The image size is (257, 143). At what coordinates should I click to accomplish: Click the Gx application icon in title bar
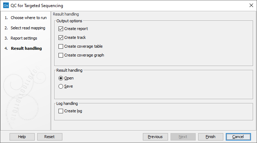point(6,6)
